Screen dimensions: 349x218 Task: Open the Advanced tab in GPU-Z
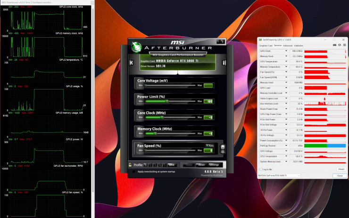287,45
